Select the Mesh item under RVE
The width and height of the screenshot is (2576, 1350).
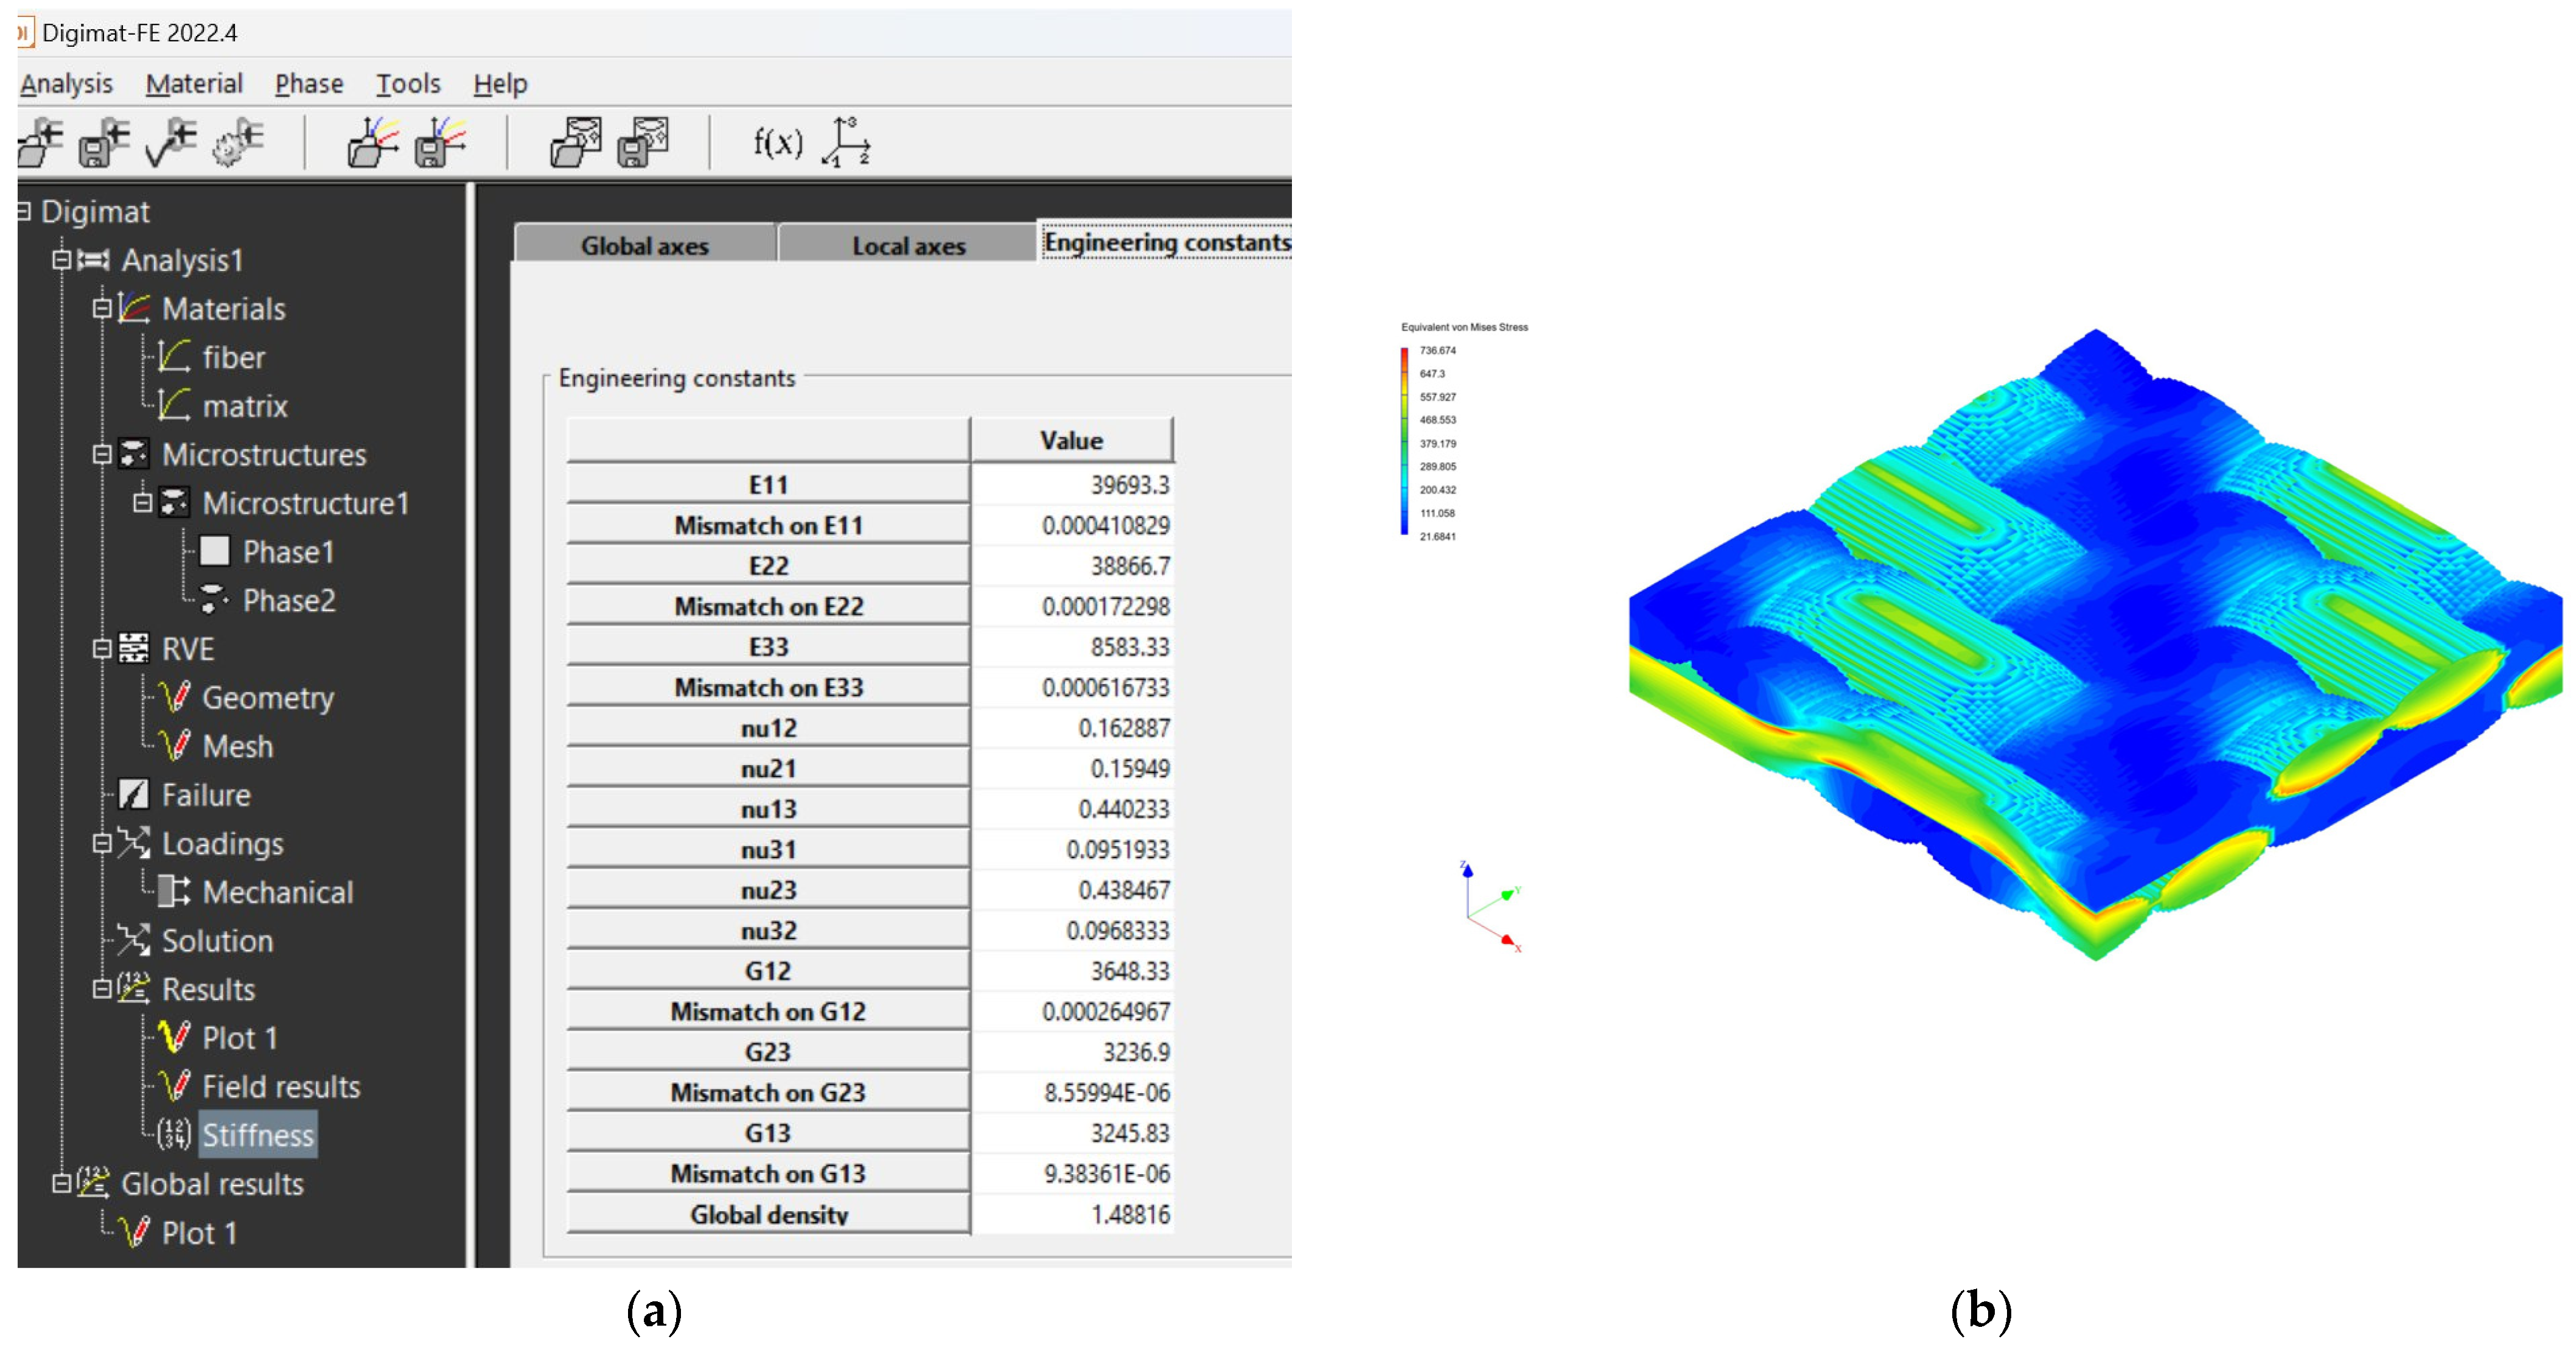237,746
